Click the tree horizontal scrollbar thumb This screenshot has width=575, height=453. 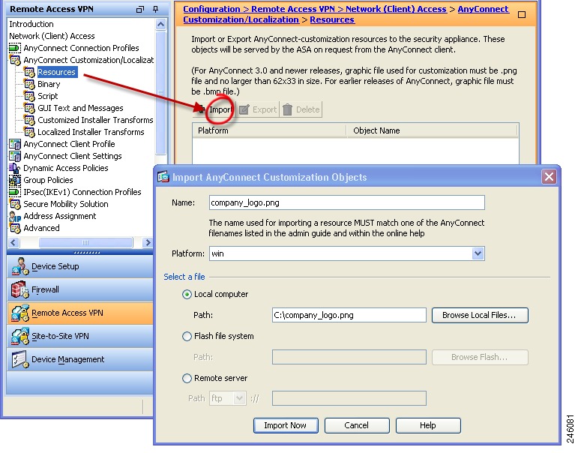(85, 243)
